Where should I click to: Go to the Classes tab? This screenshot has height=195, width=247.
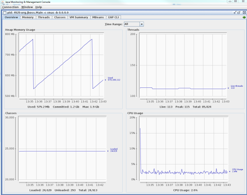pyautogui.click(x=60, y=17)
